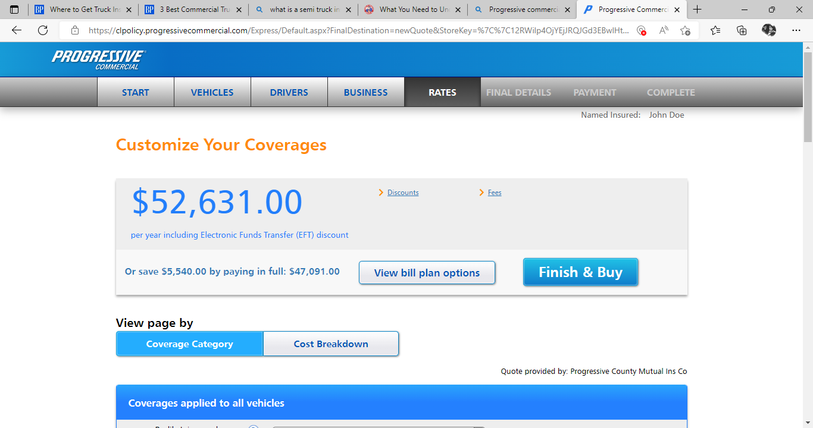Open the browser tab actions menu
Screen dimensions: 813x428
[x=15, y=10]
